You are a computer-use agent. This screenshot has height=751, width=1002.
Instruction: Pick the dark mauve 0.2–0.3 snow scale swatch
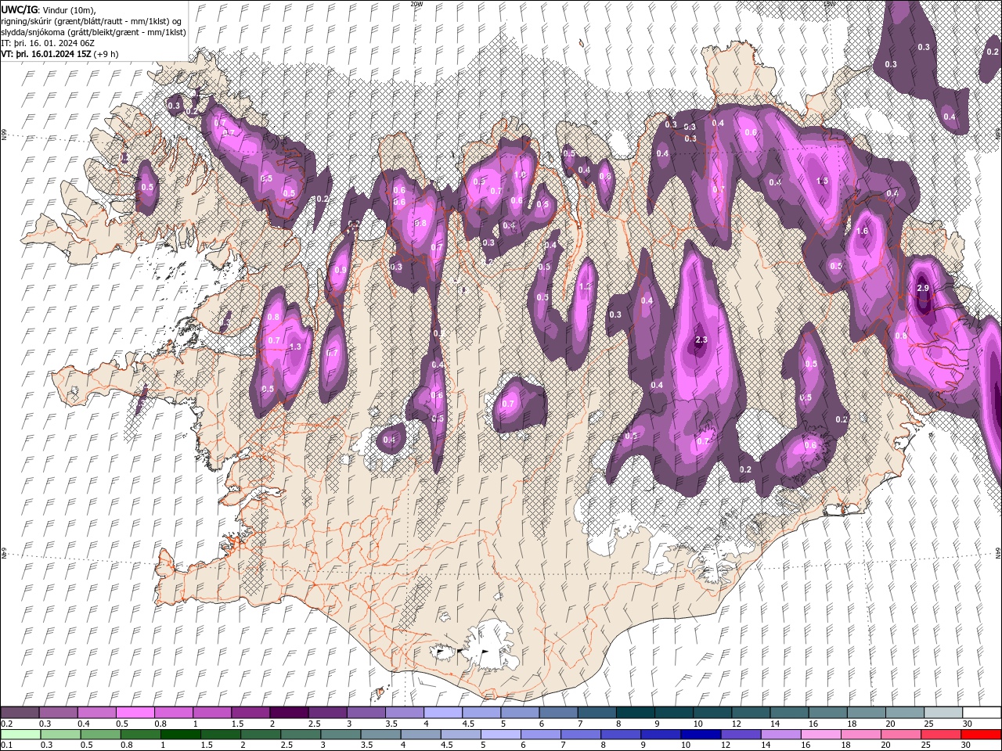(x=20, y=712)
